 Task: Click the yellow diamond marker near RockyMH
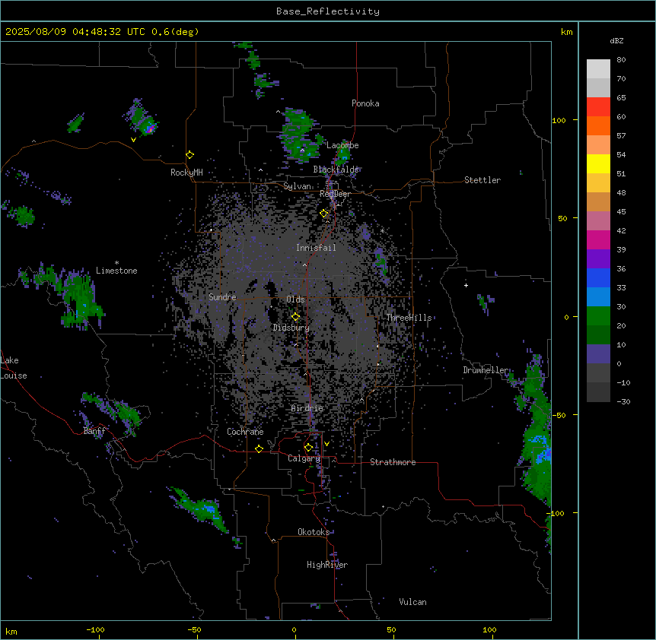pos(189,155)
